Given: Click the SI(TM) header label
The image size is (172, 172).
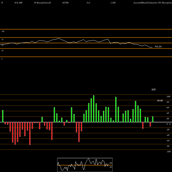Looking at the screenshot, I should click(65, 3).
